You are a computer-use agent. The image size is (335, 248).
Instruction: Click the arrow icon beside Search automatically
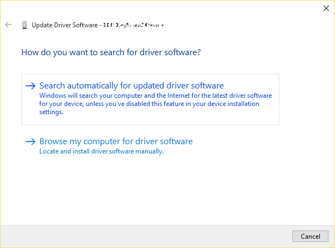tap(30, 86)
